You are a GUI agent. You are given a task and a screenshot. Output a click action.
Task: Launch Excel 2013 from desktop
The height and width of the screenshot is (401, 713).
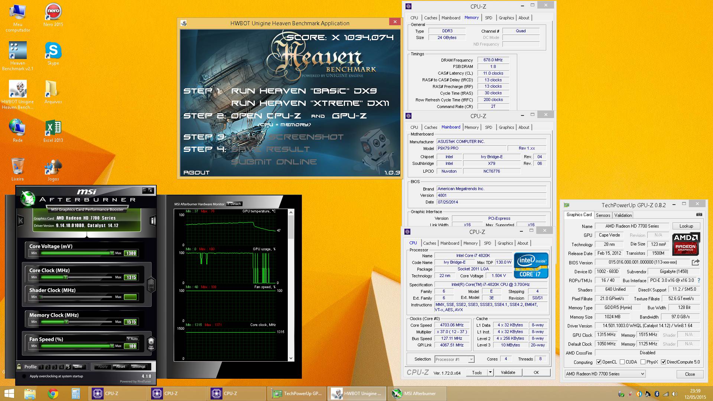point(53,131)
